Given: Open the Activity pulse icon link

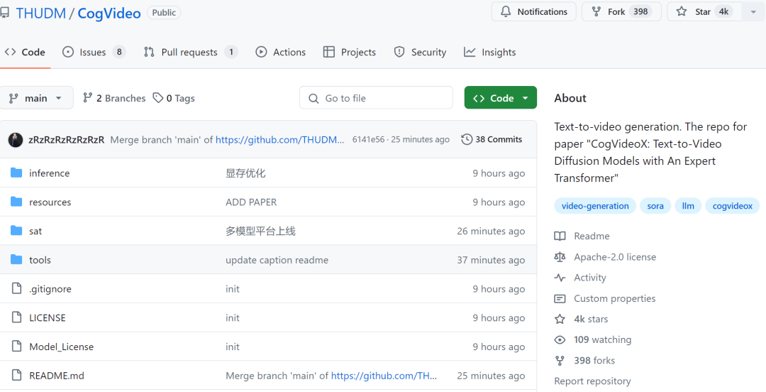Looking at the screenshot, I should pos(560,278).
